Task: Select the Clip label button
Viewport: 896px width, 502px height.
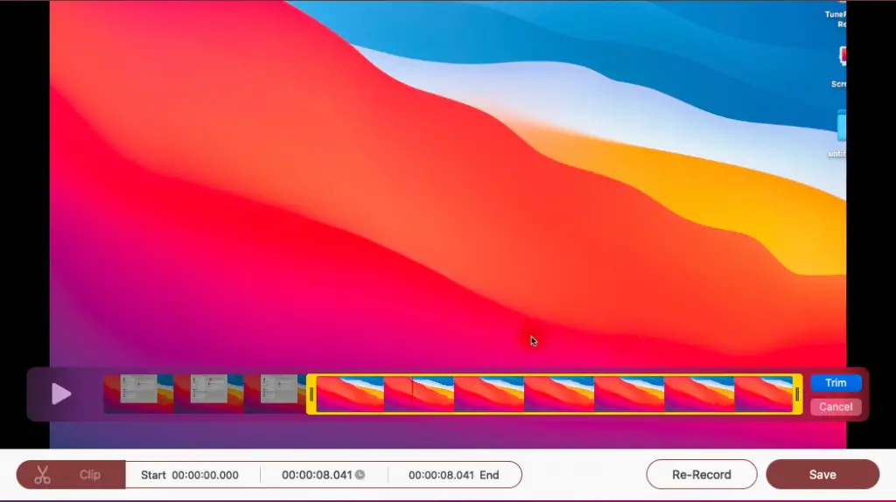Action: coord(90,475)
